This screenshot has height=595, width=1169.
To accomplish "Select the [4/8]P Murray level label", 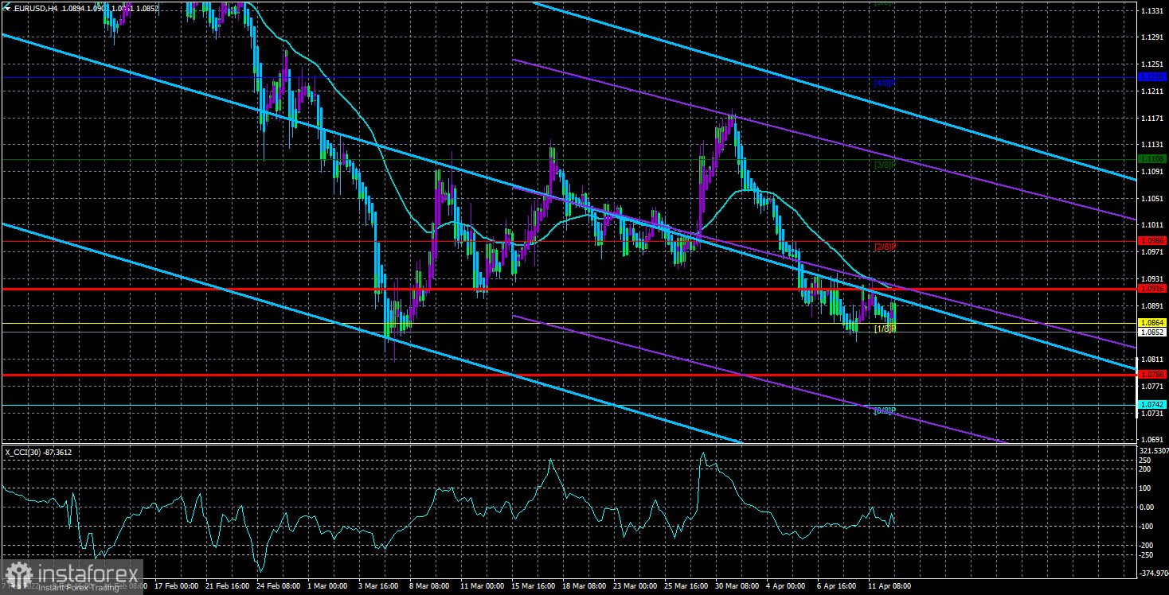I will point(885,82).
